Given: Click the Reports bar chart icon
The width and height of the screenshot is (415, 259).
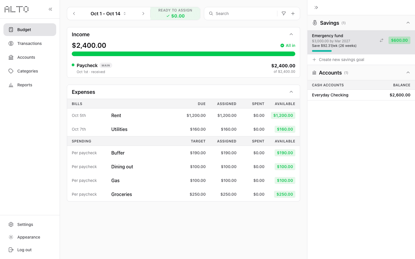Looking at the screenshot, I should pos(11,85).
